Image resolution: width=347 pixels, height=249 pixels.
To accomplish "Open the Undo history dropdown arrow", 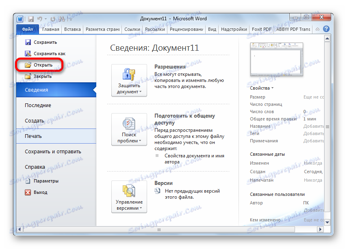I will pos(46,19).
